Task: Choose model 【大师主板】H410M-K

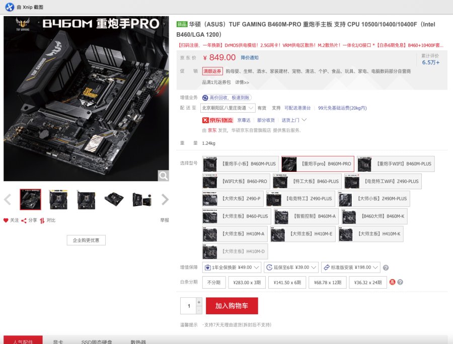Action: tap(370, 234)
